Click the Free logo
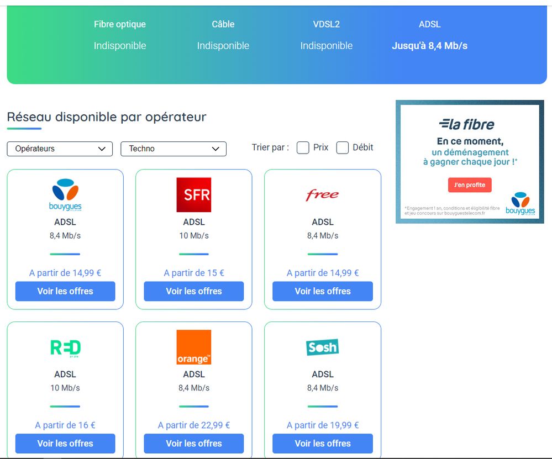This screenshot has width=552, height=459. click(x=323, y=194)
